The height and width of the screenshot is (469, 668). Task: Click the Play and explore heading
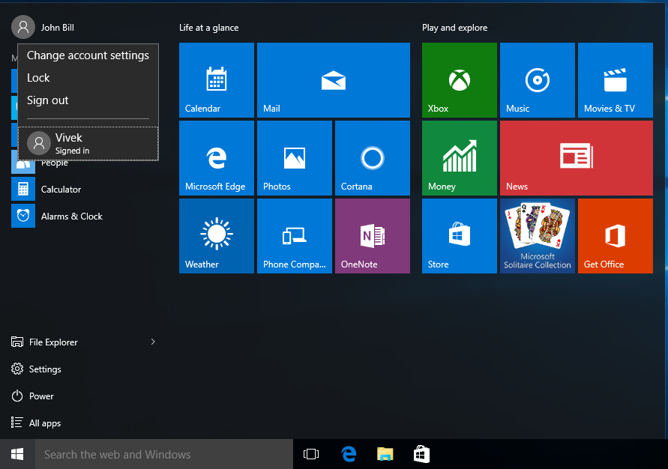[454, 28]
